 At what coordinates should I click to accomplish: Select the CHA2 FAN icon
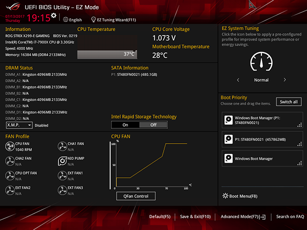coord(10,161)
